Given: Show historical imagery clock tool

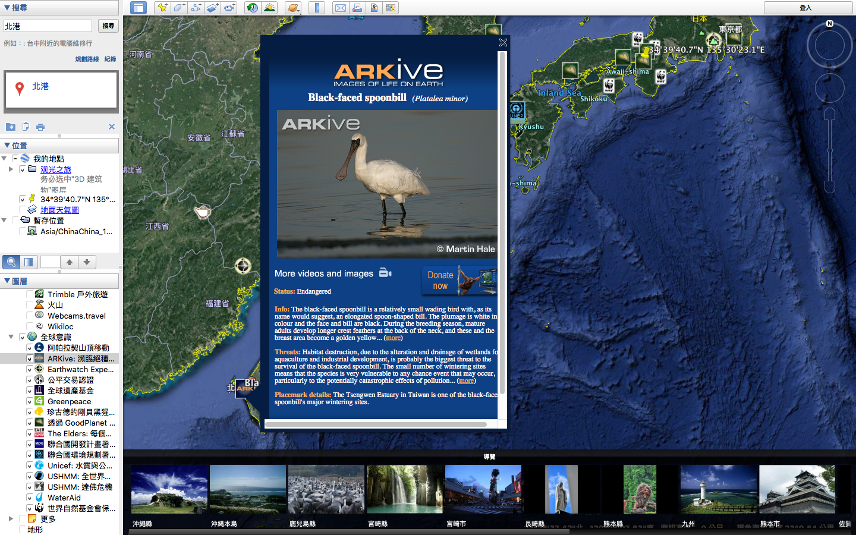Looking at the screenshot, I should 253,8.
